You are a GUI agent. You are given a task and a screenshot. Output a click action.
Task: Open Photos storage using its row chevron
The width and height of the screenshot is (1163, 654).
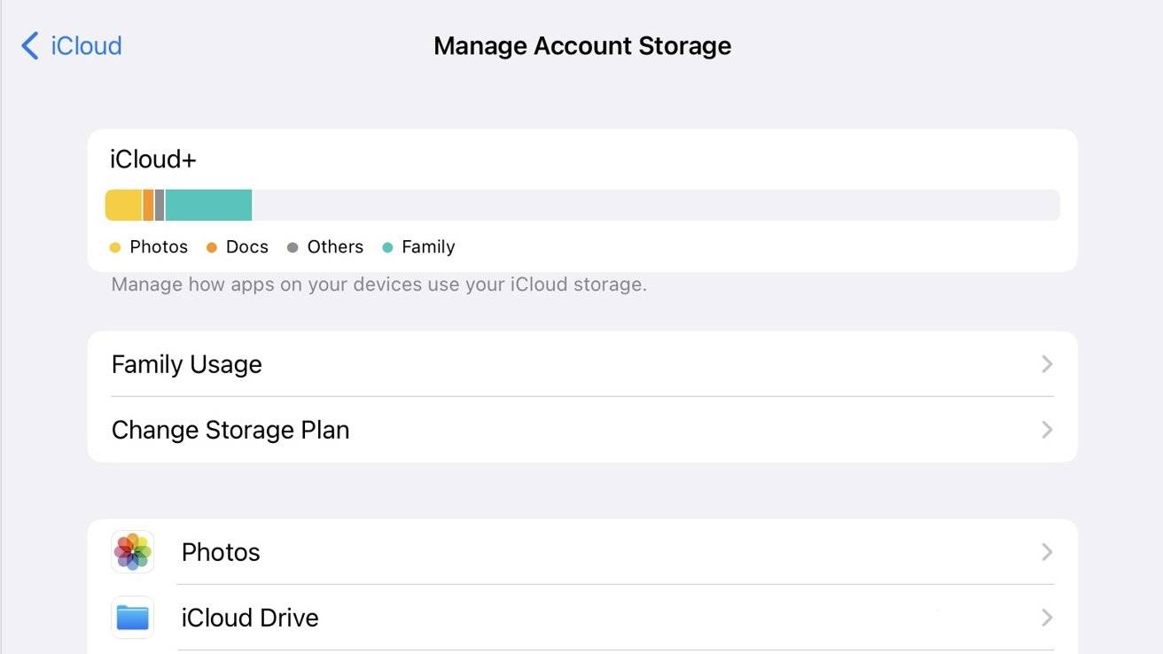tap(1047, 552)
